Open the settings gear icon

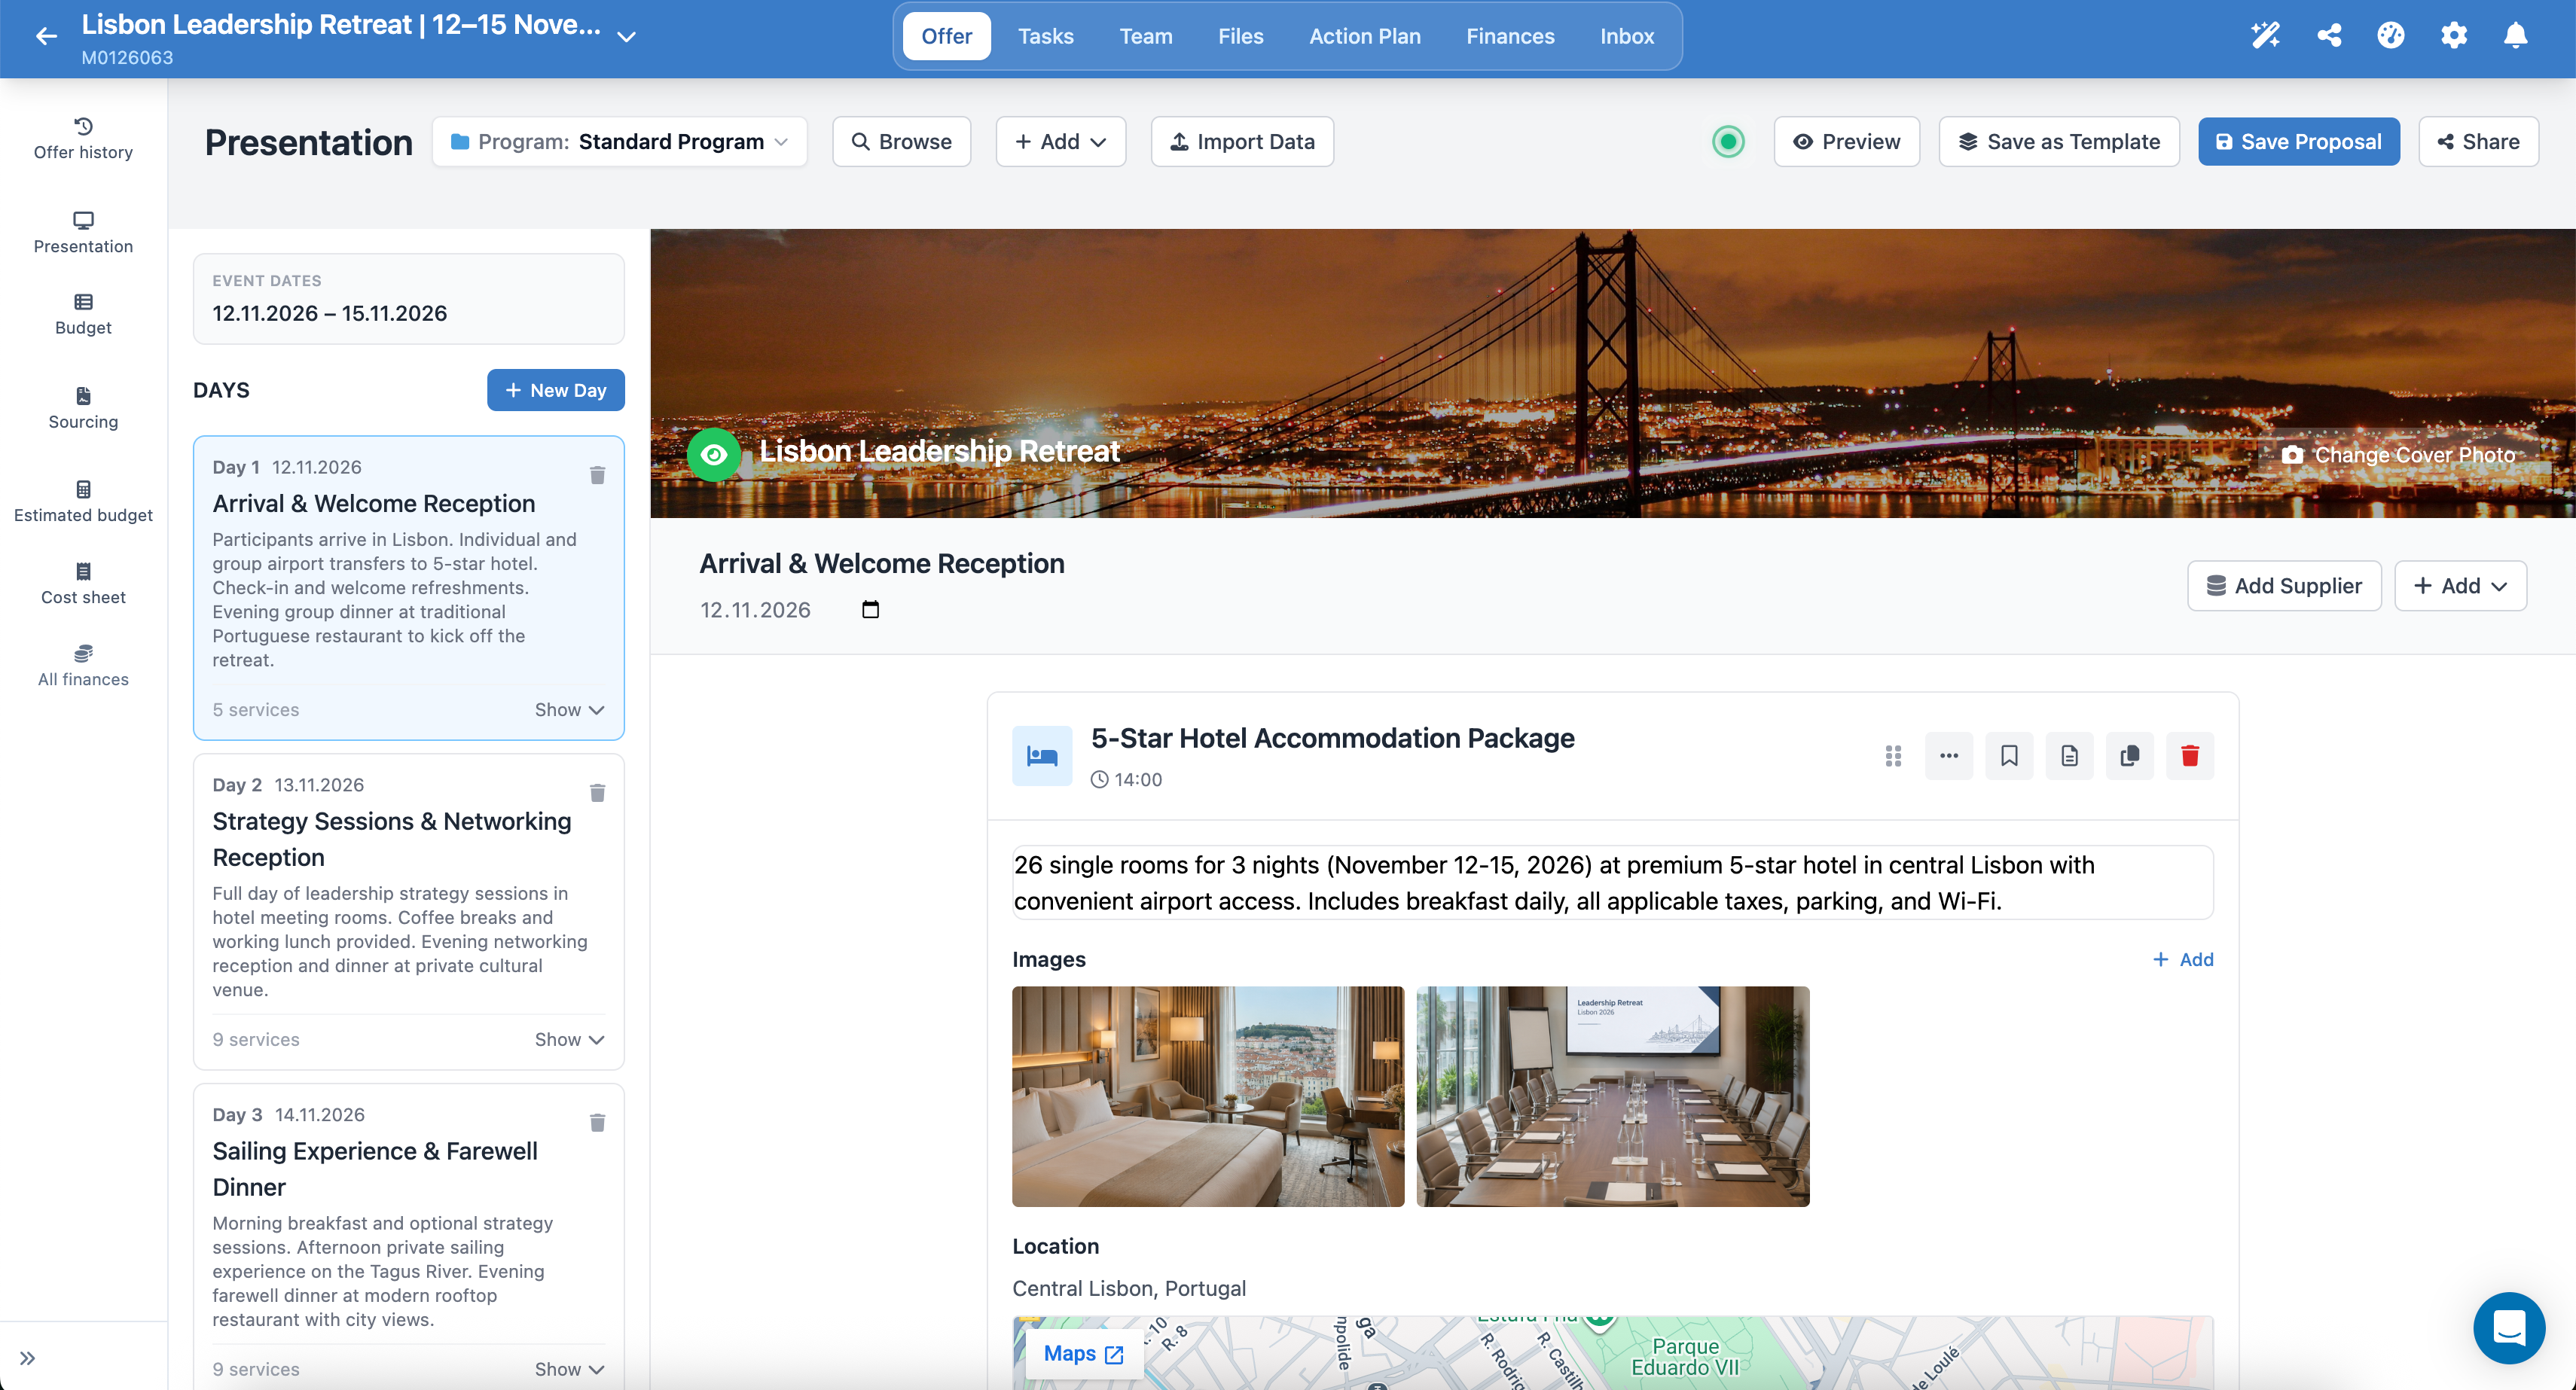click(2453, 36)
